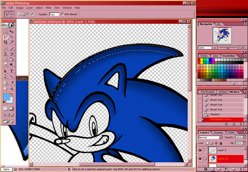Select the Magic Wand tool
248x172 pixels.
click(11, 37)
